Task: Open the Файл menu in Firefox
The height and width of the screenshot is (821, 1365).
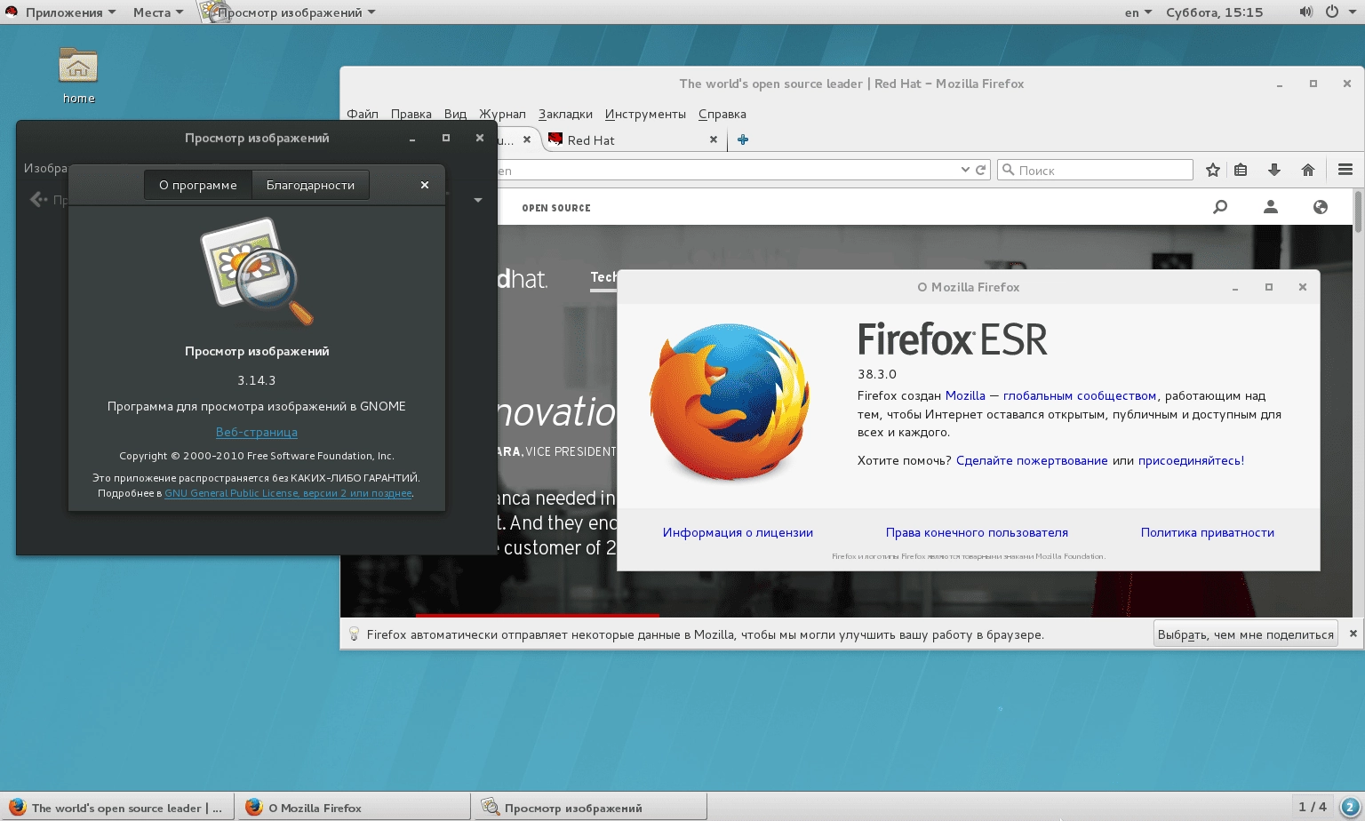Action: click(363, 114)
